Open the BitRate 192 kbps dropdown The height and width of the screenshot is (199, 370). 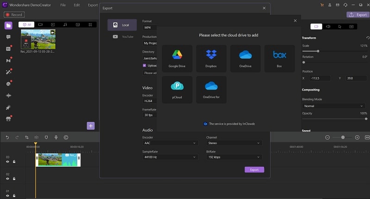234,157
